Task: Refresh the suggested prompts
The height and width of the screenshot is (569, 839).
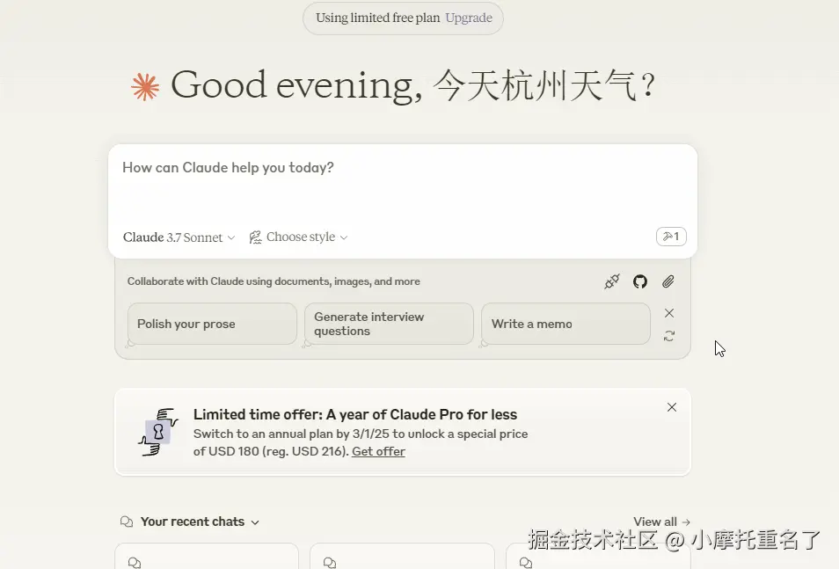Action: pos(669,336)
